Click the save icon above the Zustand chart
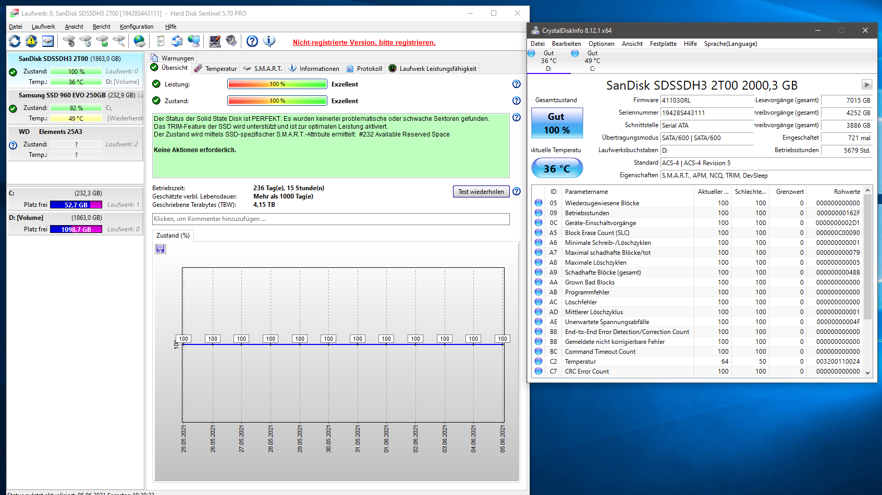This screenshot has height=495, width=882. point(161,249)
